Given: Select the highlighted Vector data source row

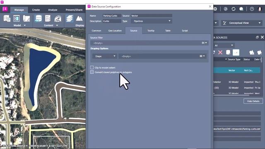Looking at the screenshot, I should (x=237, y=70).
